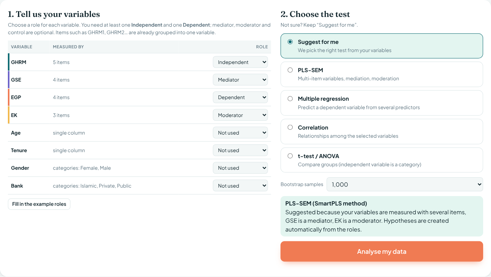Image resolution: width=491 pixels, height=277 pixels.
Task: Click the "5 items" measure for GHRM
Action: pyautogui.click(x=61, y=62)
